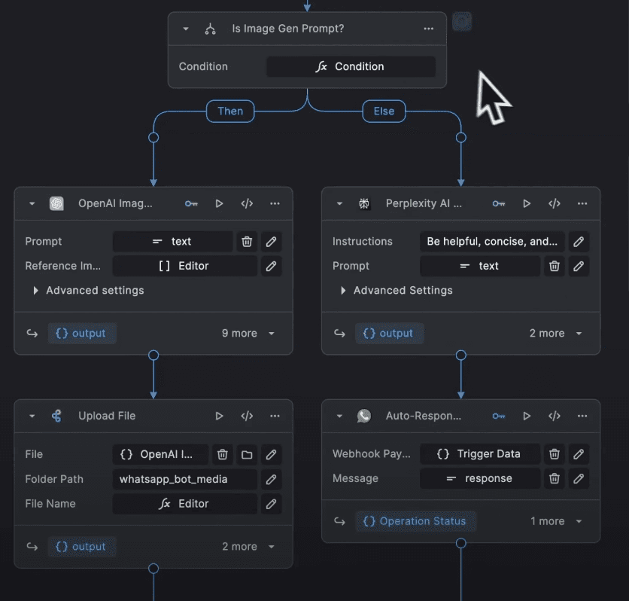Select the Else branch label
Image resolution: width=629 pixels, height=601 pixels.
click(x=384, y=111)
